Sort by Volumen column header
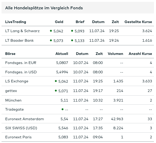Screen dimensions: 156x143 tap(115, 54)
